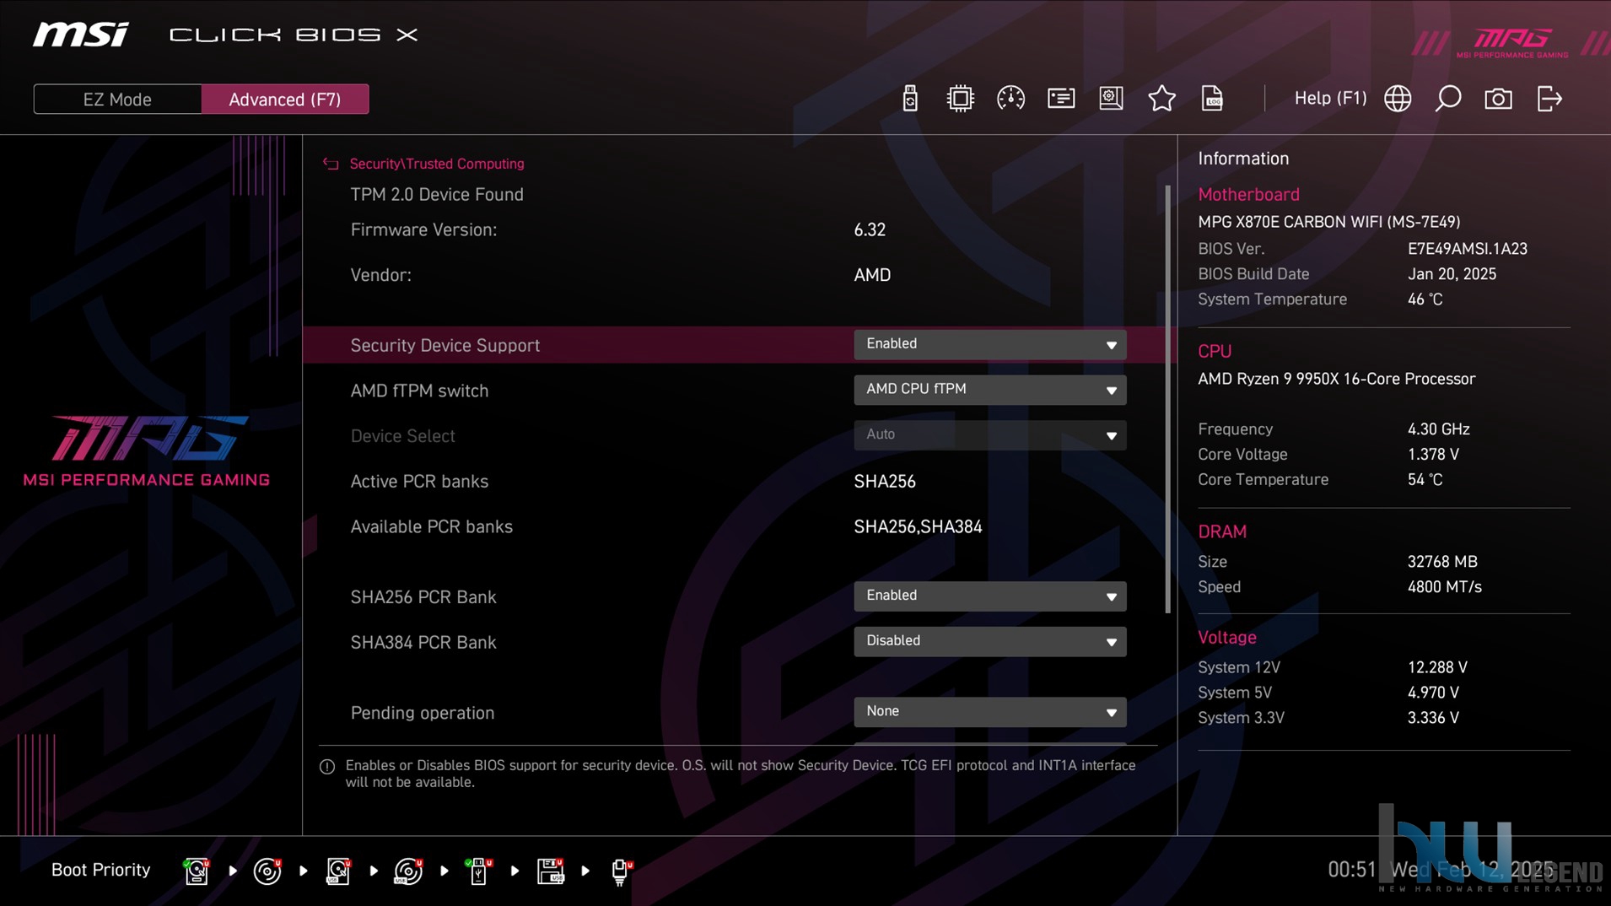The width and height of the screenshot is (1611, 906).
Task: Open Security Device Support dropdown
Action: 989,344
